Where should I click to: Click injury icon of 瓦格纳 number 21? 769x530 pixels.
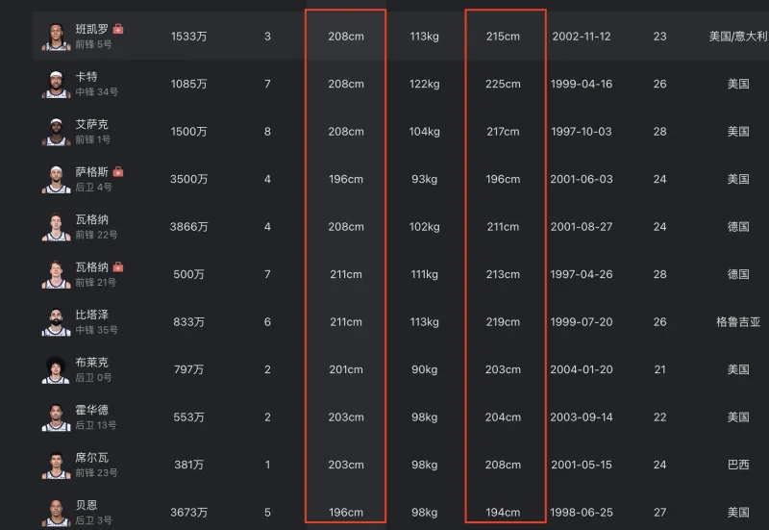118,267
